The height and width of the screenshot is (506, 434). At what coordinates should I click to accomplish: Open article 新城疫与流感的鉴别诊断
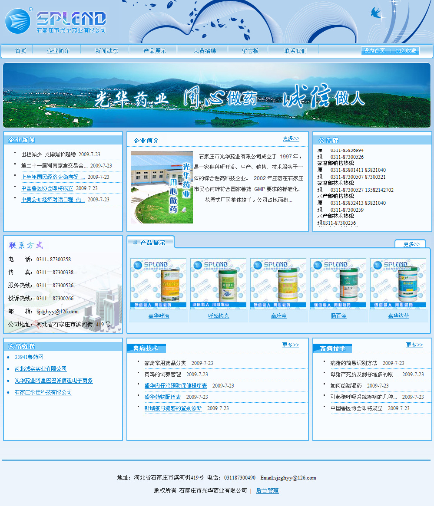coord(173,408)
